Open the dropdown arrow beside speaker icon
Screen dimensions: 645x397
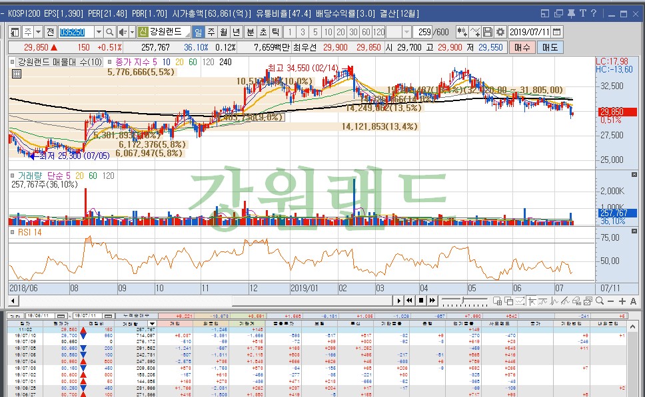[132, 32]
